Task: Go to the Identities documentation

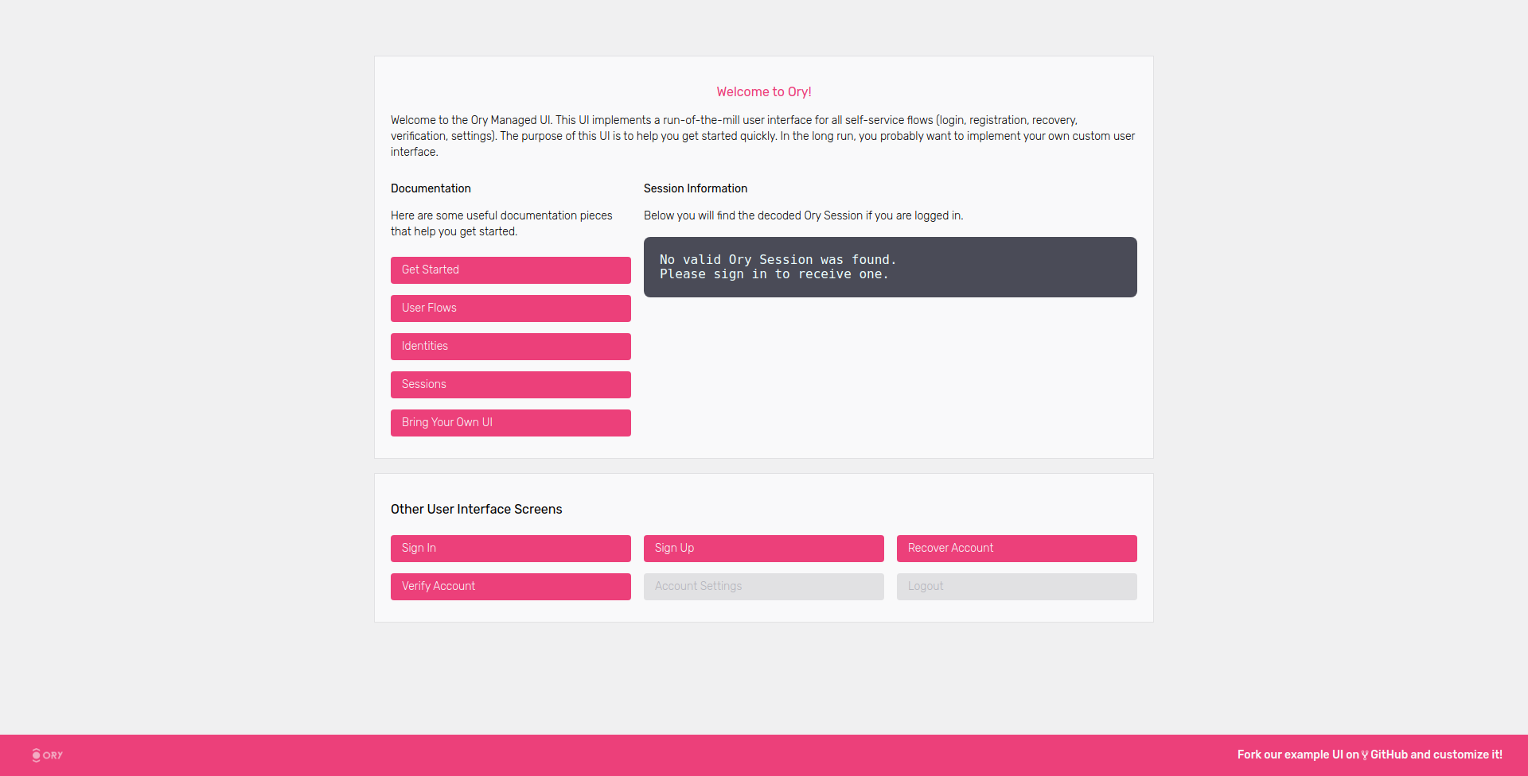Action: 510,347
